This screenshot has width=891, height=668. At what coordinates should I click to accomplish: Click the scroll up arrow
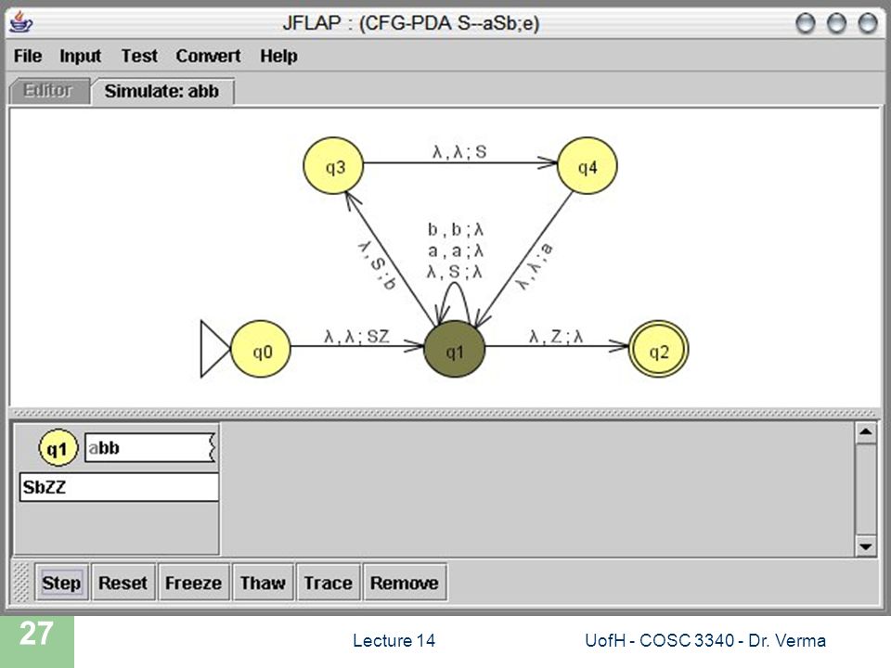(x=865, y=432)
